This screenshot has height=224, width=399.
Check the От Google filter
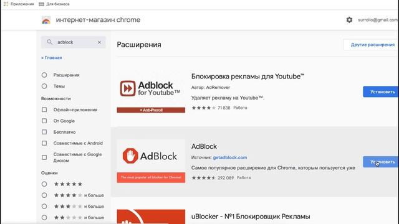[44, 121]
